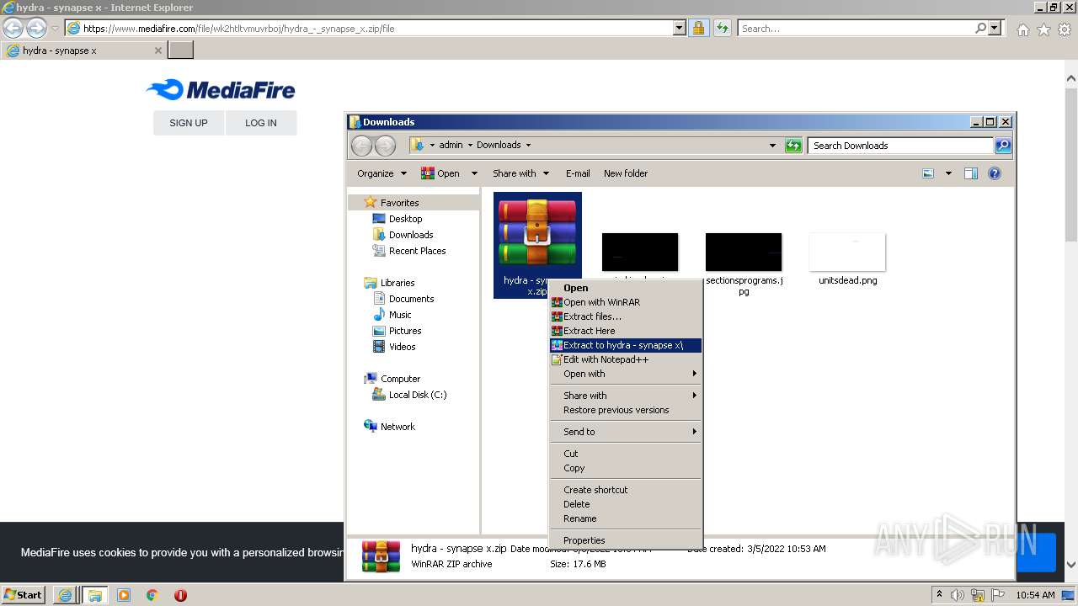Expand the view options dropdown arrow

tap(948, 173)
